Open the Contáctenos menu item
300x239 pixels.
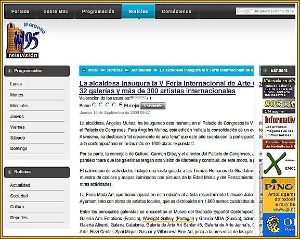click(x=176, y=11)
